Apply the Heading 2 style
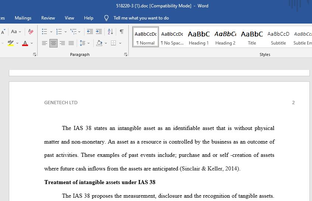The height and width of the screenshot is (201, 312). [225, 37]
